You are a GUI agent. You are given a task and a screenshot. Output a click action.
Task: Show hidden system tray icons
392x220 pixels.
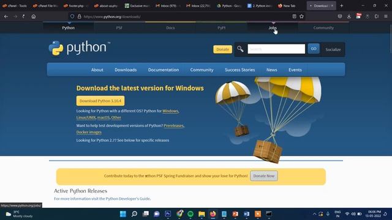pyautogui.click(x=314, y=214)
